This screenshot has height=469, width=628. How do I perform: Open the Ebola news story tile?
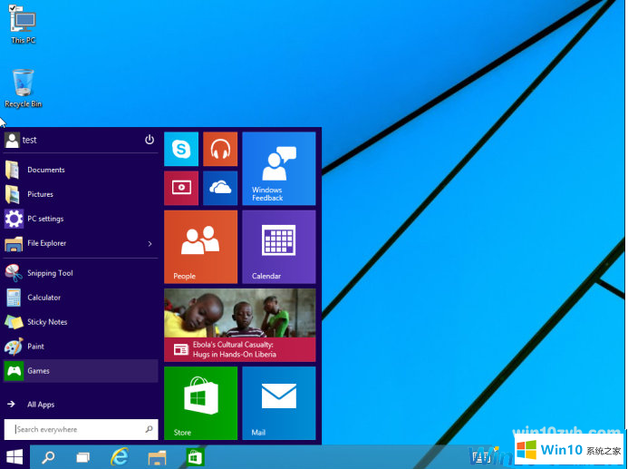tap(240, 325)
